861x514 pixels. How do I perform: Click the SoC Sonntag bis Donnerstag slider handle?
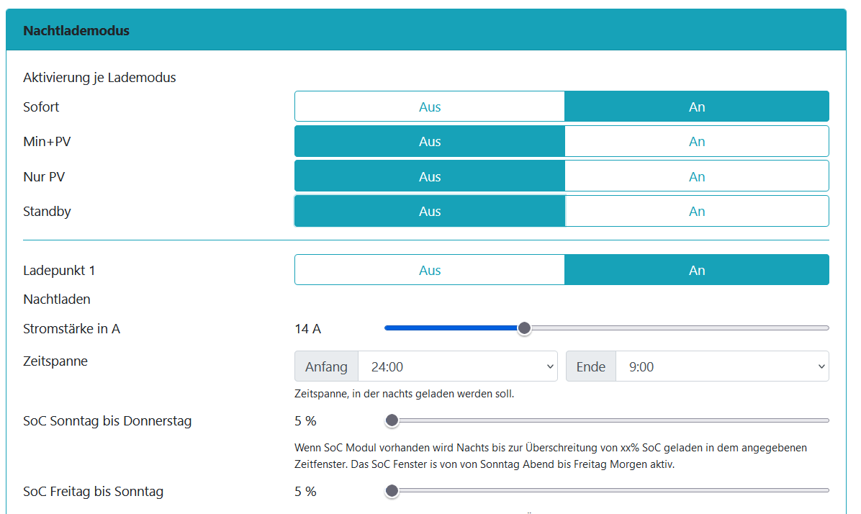pos(392,420)
